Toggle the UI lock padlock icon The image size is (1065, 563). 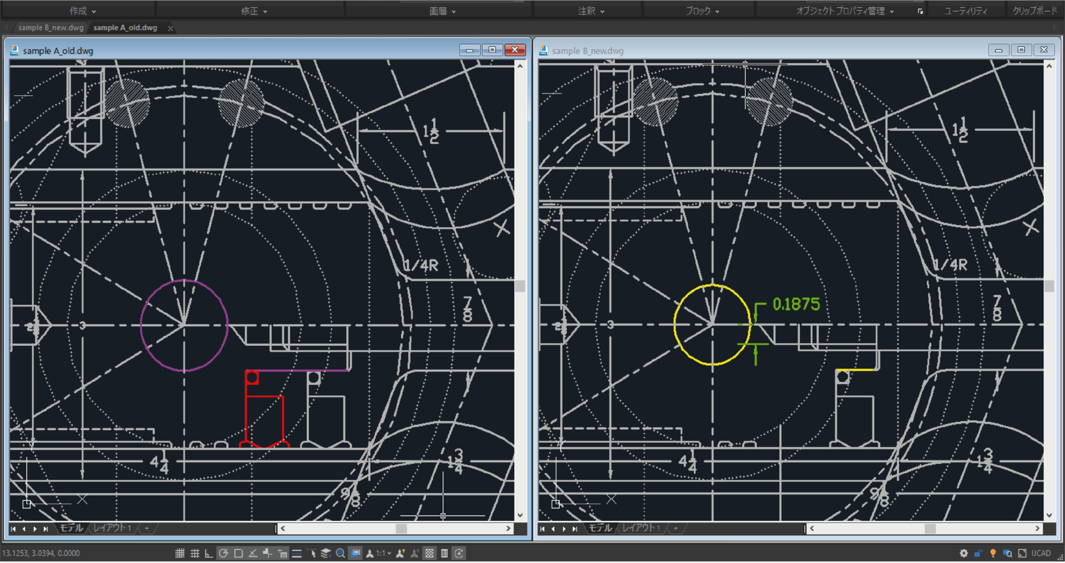[x=978, y=553]
